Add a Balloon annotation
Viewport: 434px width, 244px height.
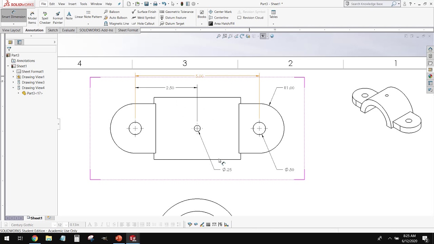[x=112, y=12]
